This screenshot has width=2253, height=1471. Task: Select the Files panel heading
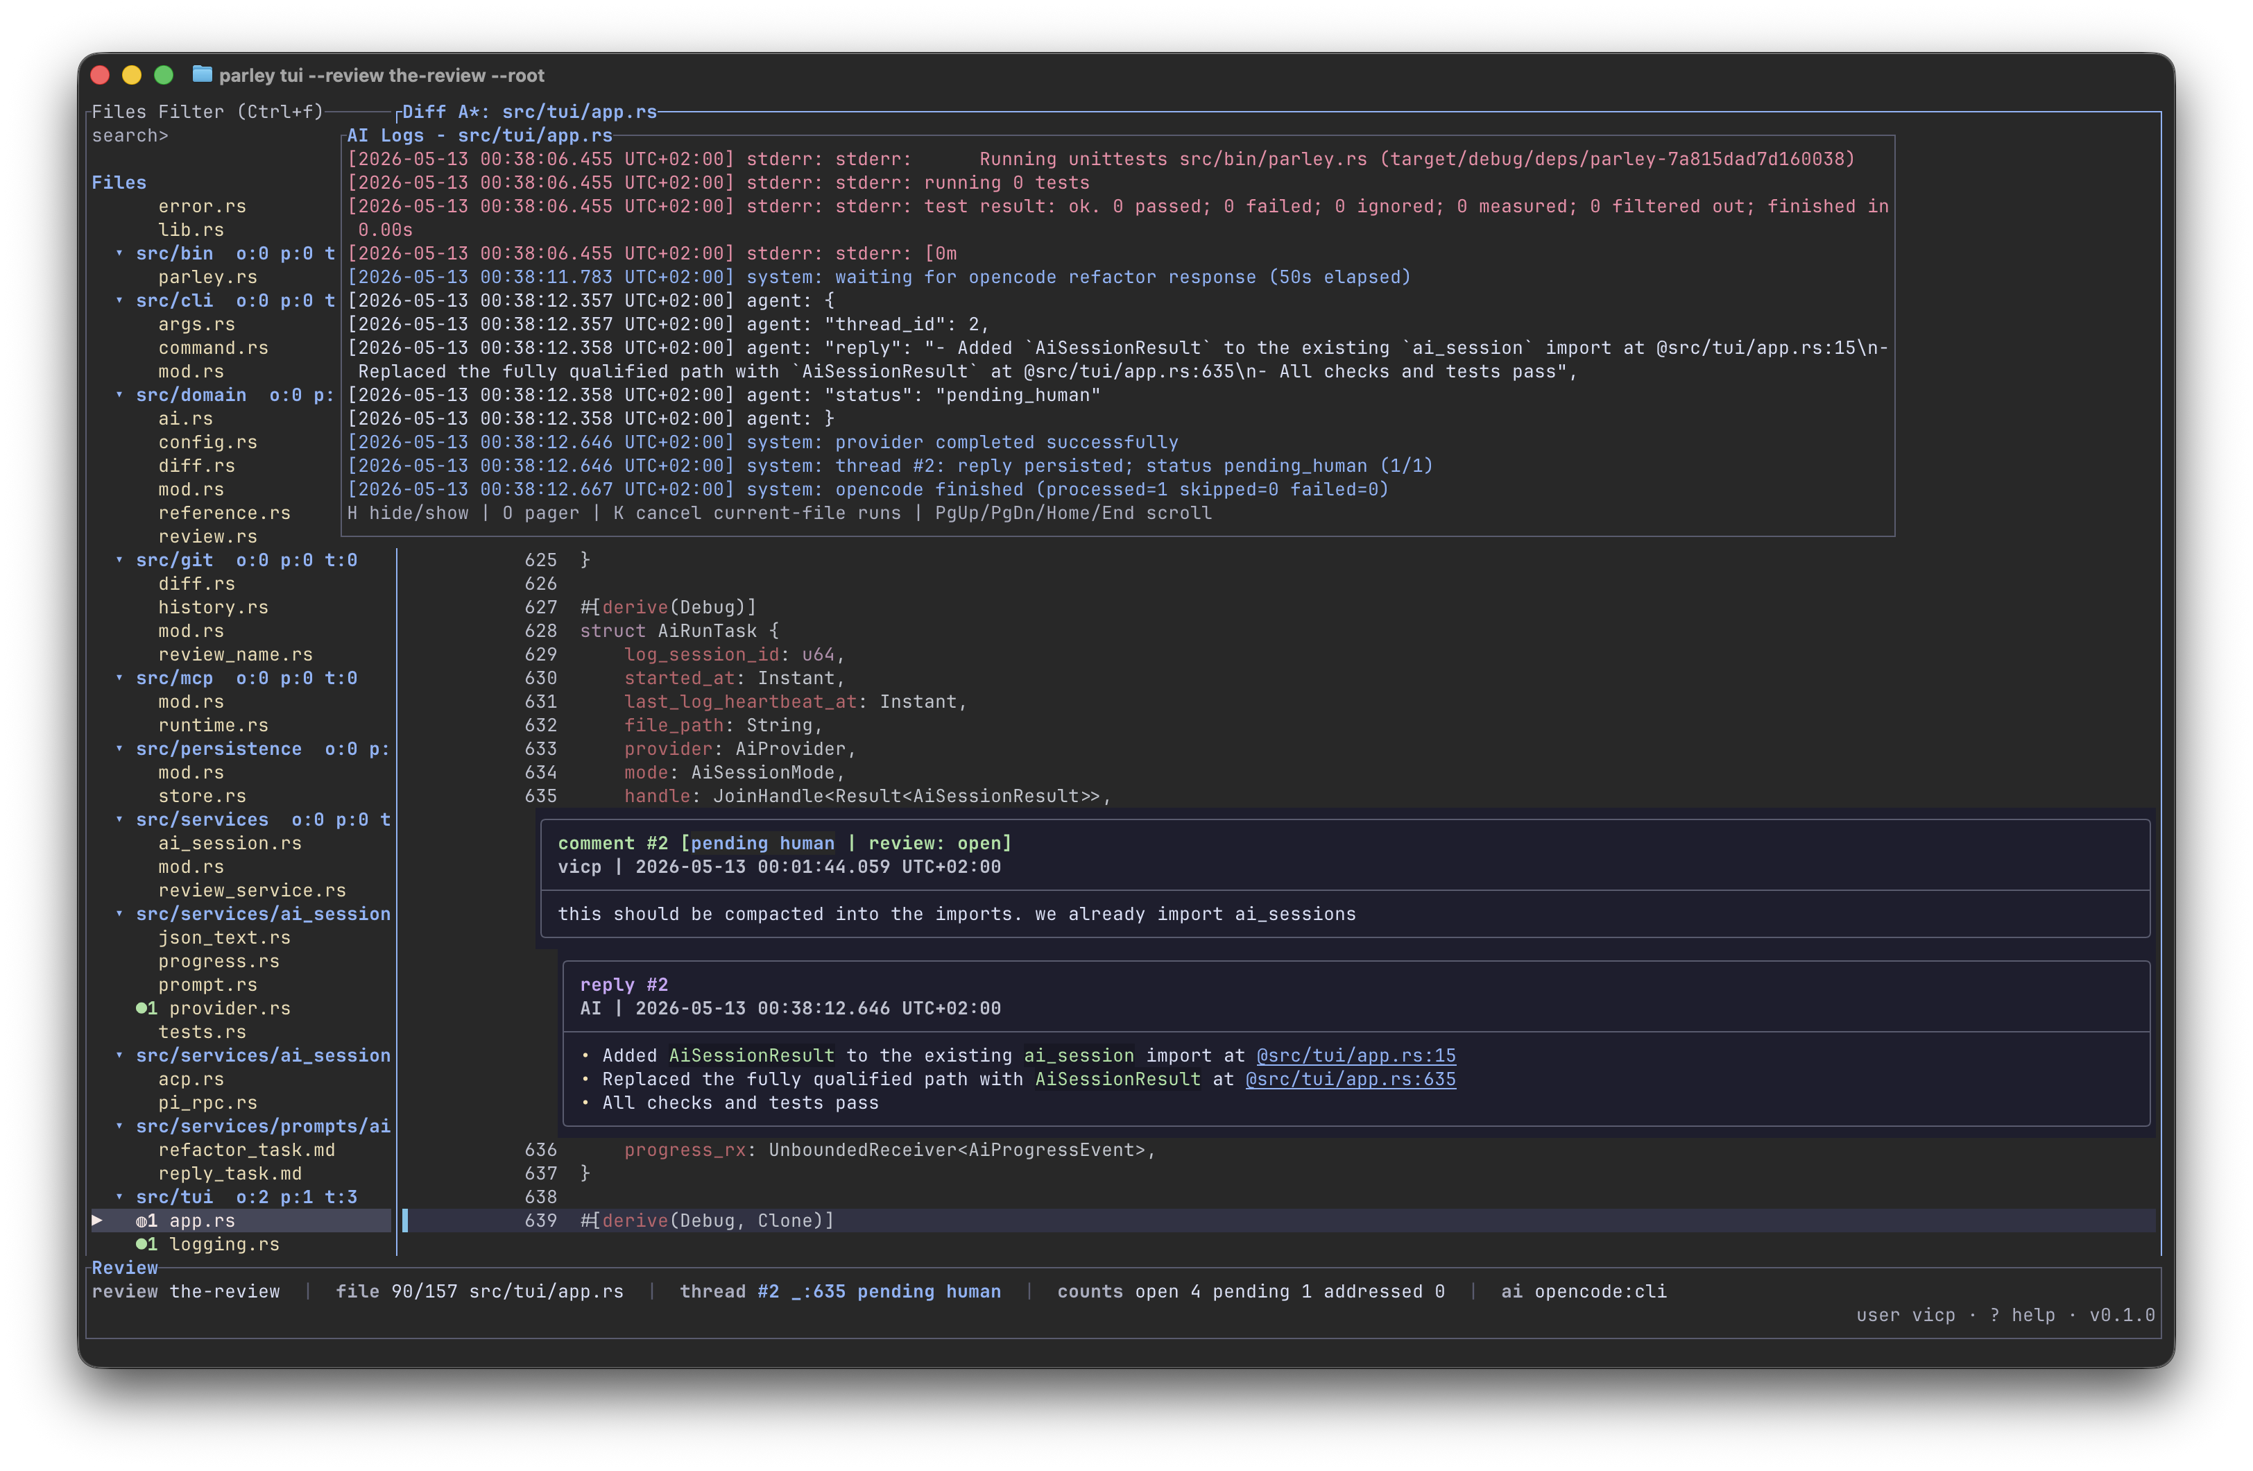(x=119, y=182)
